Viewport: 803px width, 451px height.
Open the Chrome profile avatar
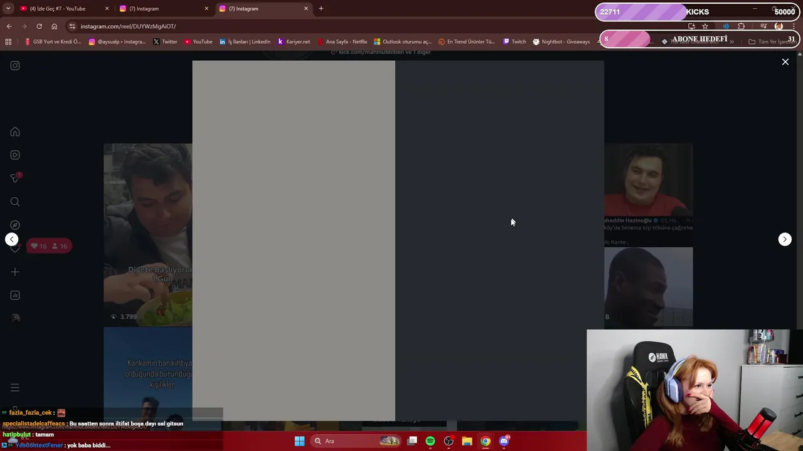779,26
